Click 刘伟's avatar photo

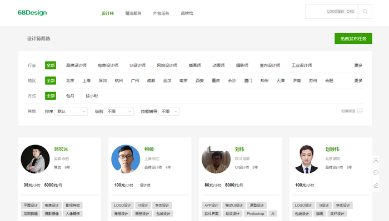pyautogui.click(x=216, y=159)
